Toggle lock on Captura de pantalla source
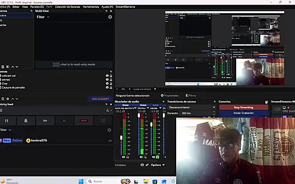The height and width of the screenshot is (184, 295). 111,87
